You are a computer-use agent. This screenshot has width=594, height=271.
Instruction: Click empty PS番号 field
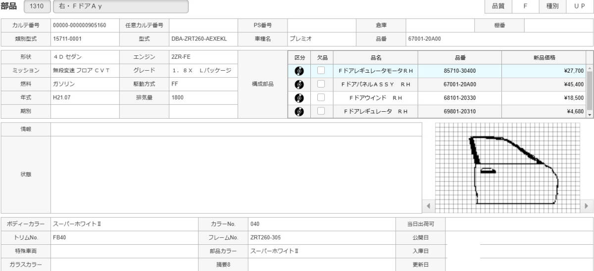[x=322, y=25]
